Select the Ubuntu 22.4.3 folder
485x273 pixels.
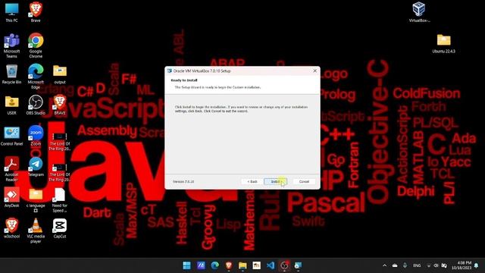coord(443,44)
